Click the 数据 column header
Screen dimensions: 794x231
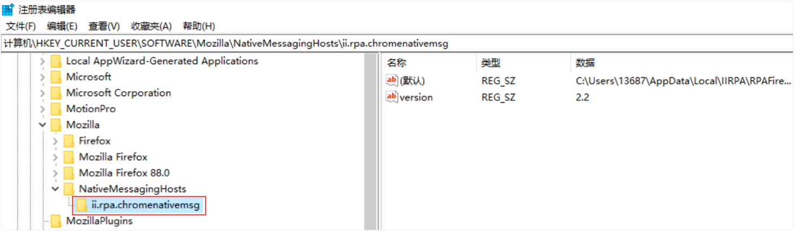click(585, 63)
